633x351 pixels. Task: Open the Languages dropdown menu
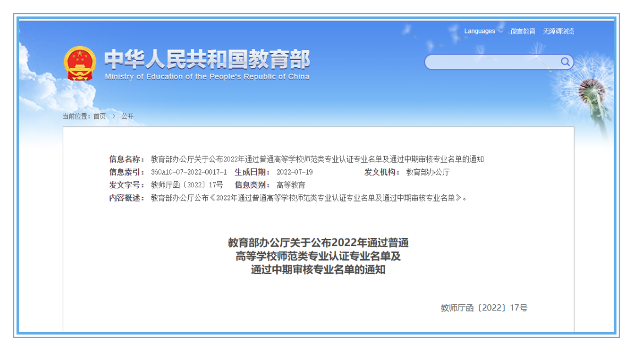pos(479,31)
